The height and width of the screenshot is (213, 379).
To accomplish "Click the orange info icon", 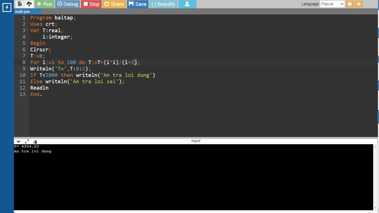I will click(x=350, y=4).
